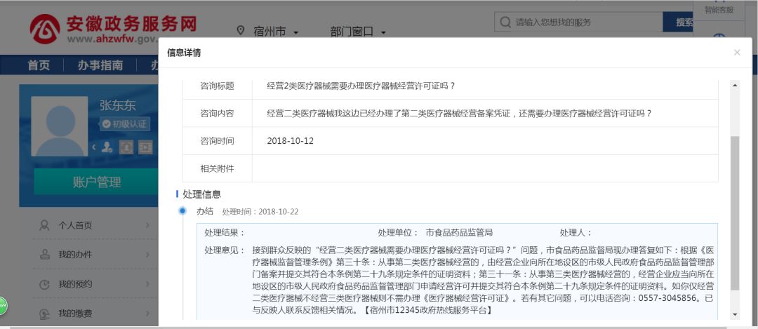Click the 咨询内容 label cell
This screenshot has width=758, height=329.
click(217, 114)
